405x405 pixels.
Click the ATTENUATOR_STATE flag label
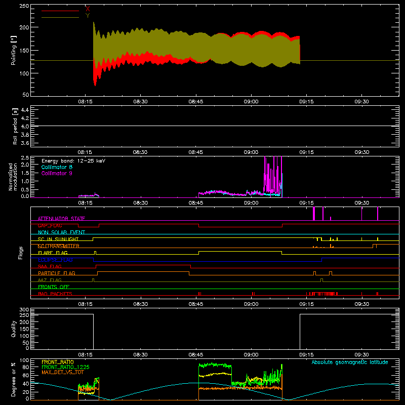click(61, 219)
